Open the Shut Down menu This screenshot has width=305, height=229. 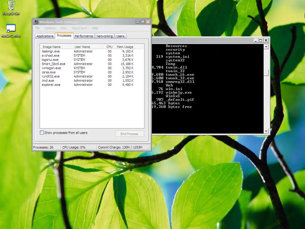[79, 28]
